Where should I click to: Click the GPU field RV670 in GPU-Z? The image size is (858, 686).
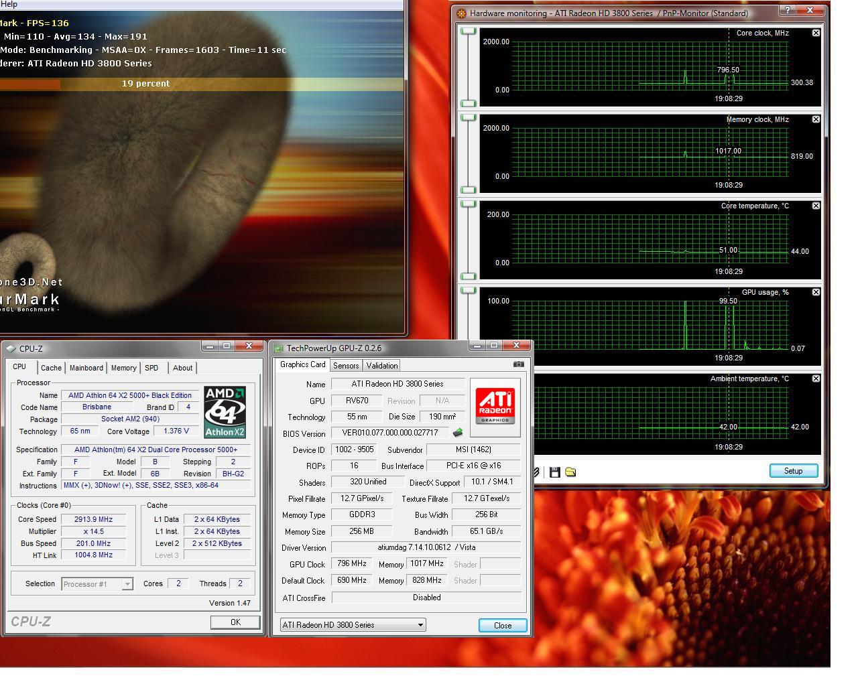[x=357, y=401]
